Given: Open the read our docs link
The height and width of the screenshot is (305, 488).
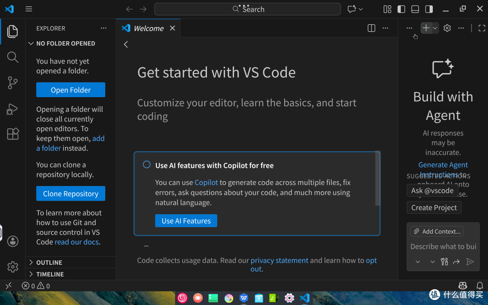Looking at the screenshot, I should (x=76, y=242).
